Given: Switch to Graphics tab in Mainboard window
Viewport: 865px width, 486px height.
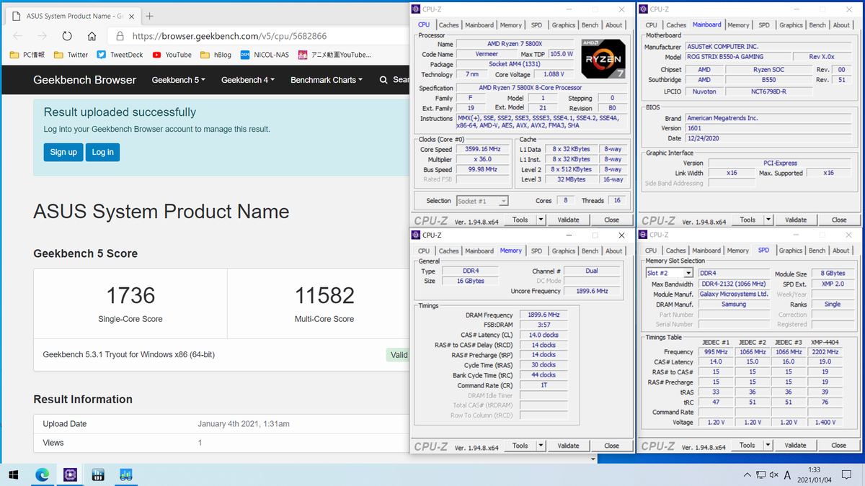Looking at the screenshot, I should 791,25.
